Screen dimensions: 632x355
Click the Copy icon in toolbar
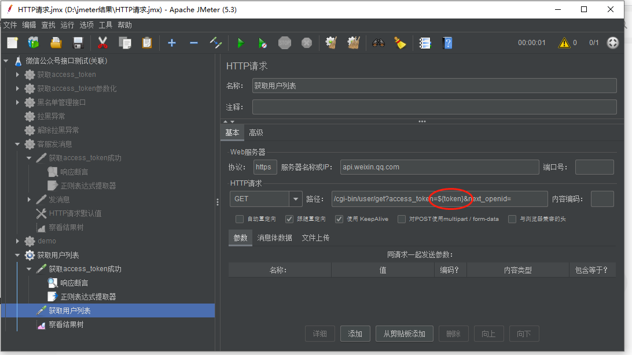click(x=125, y=43)
